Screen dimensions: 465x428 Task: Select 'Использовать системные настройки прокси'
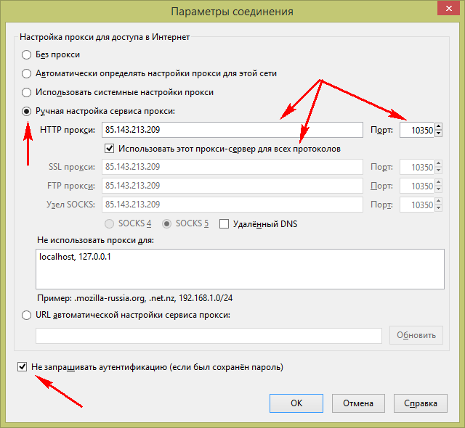[26, 92]
